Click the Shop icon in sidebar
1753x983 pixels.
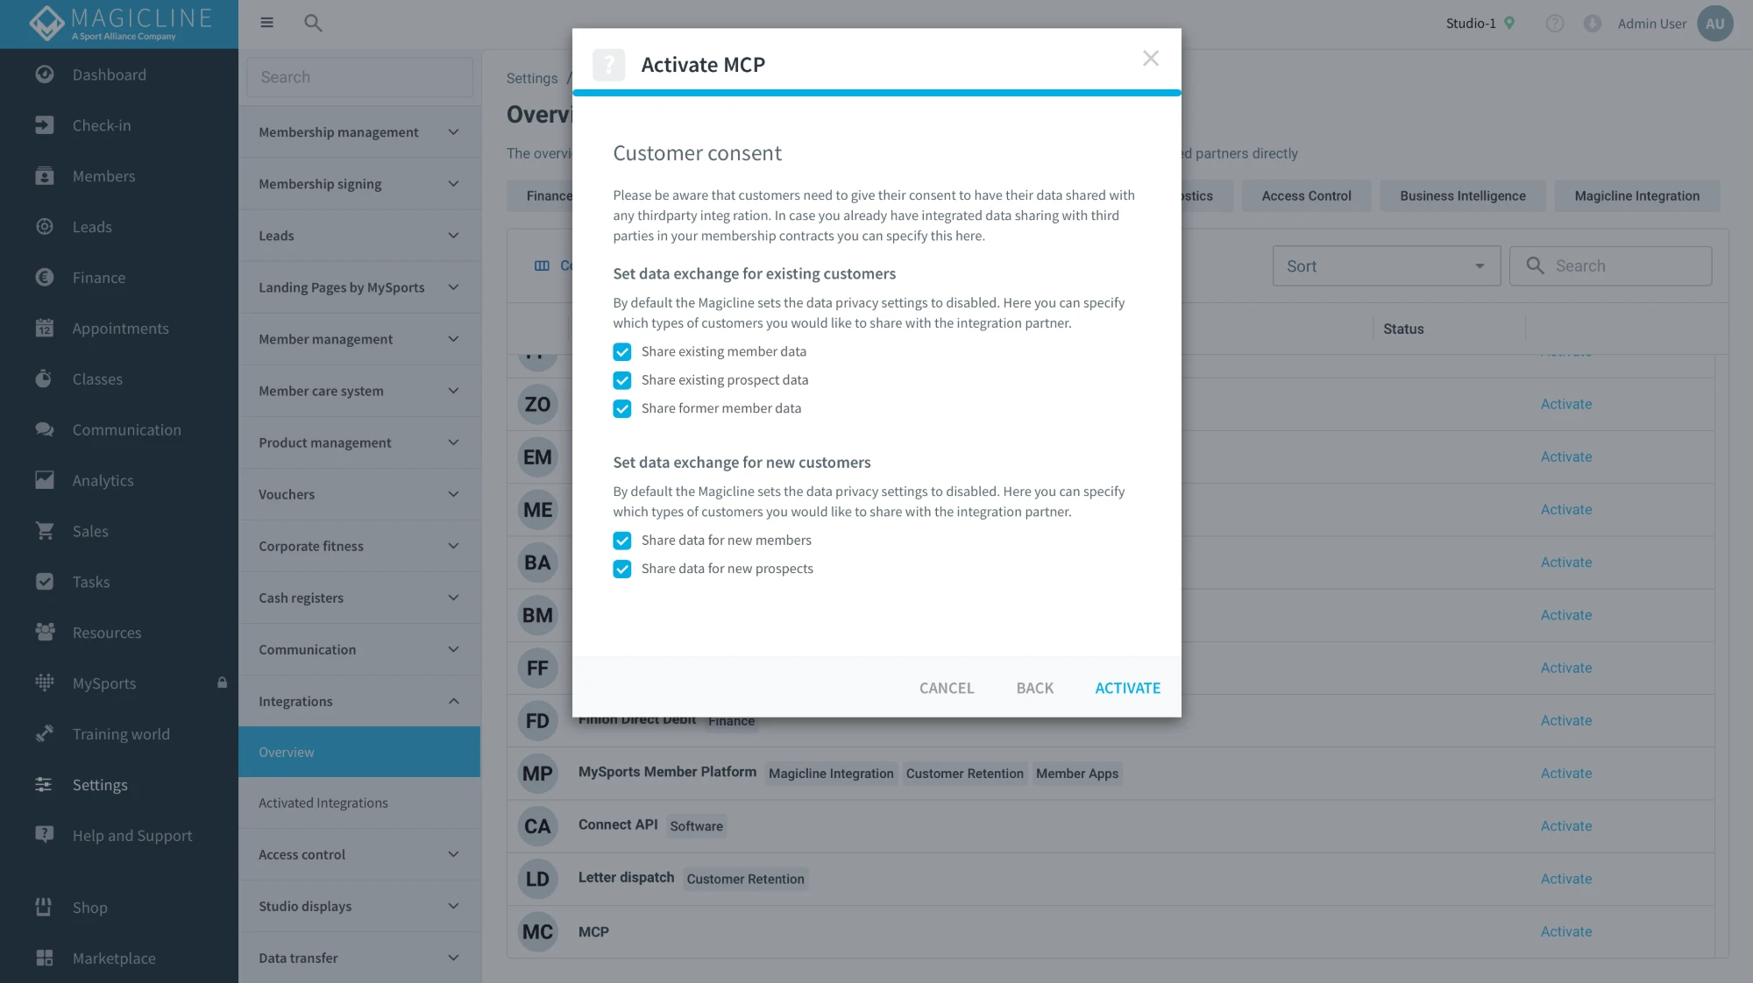point(45,908)
